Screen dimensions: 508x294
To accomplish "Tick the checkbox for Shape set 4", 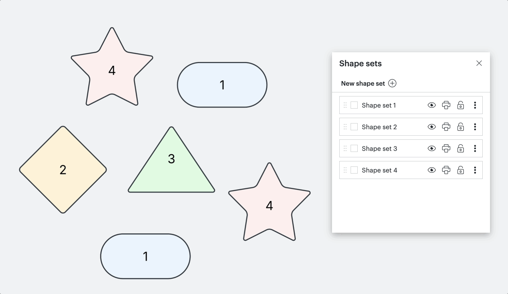I will click(x=354, y=170).
